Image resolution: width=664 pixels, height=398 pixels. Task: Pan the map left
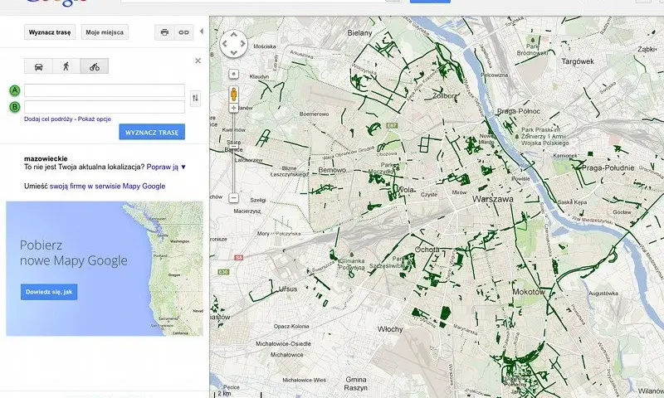point(225,44)
